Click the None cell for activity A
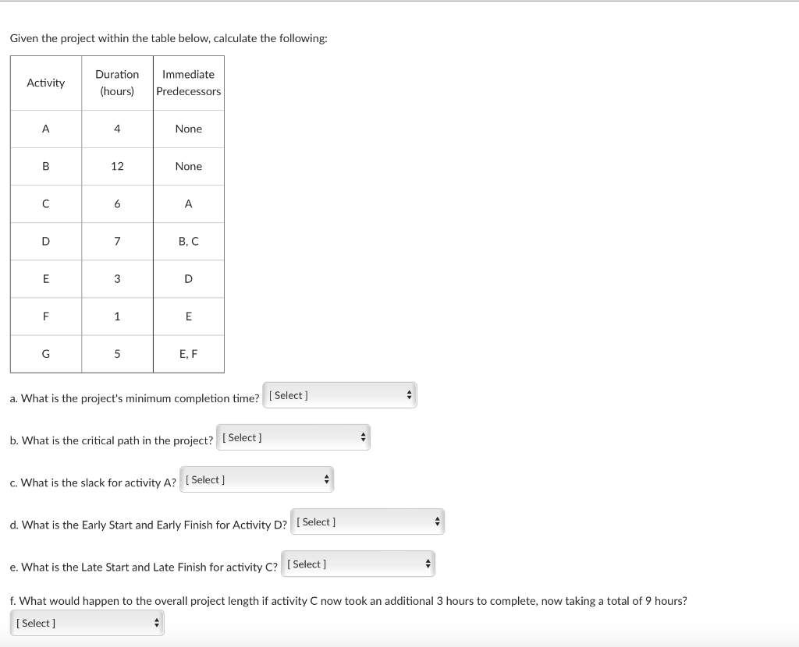 tap(188, 129)
